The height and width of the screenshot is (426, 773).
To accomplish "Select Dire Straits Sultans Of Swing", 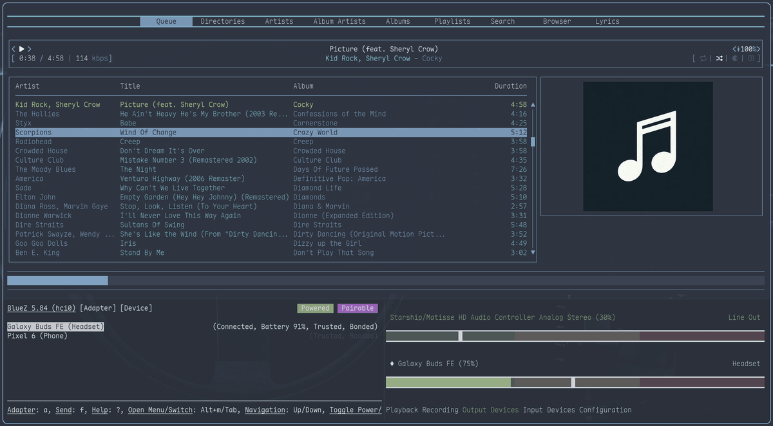I will [271, 225].
